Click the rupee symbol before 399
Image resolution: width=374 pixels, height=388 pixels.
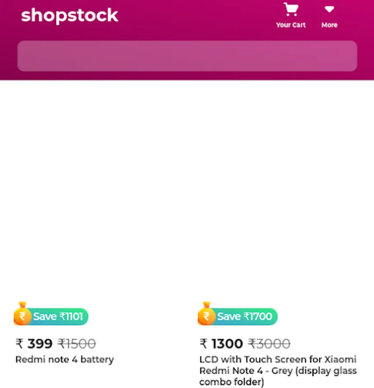coord(19,344)
